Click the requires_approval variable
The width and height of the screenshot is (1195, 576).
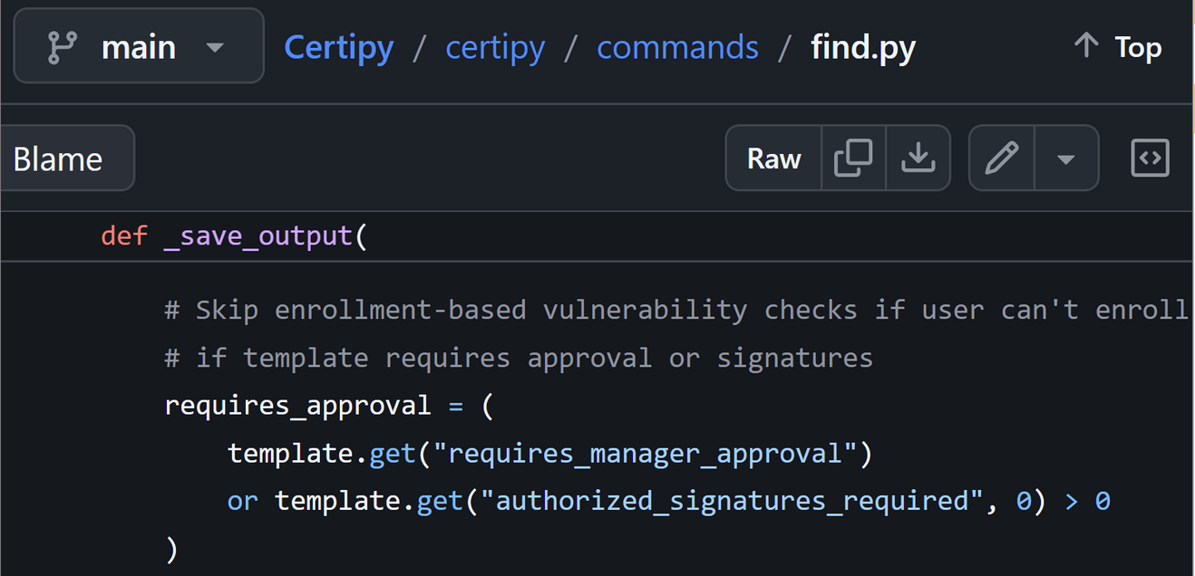297,405
